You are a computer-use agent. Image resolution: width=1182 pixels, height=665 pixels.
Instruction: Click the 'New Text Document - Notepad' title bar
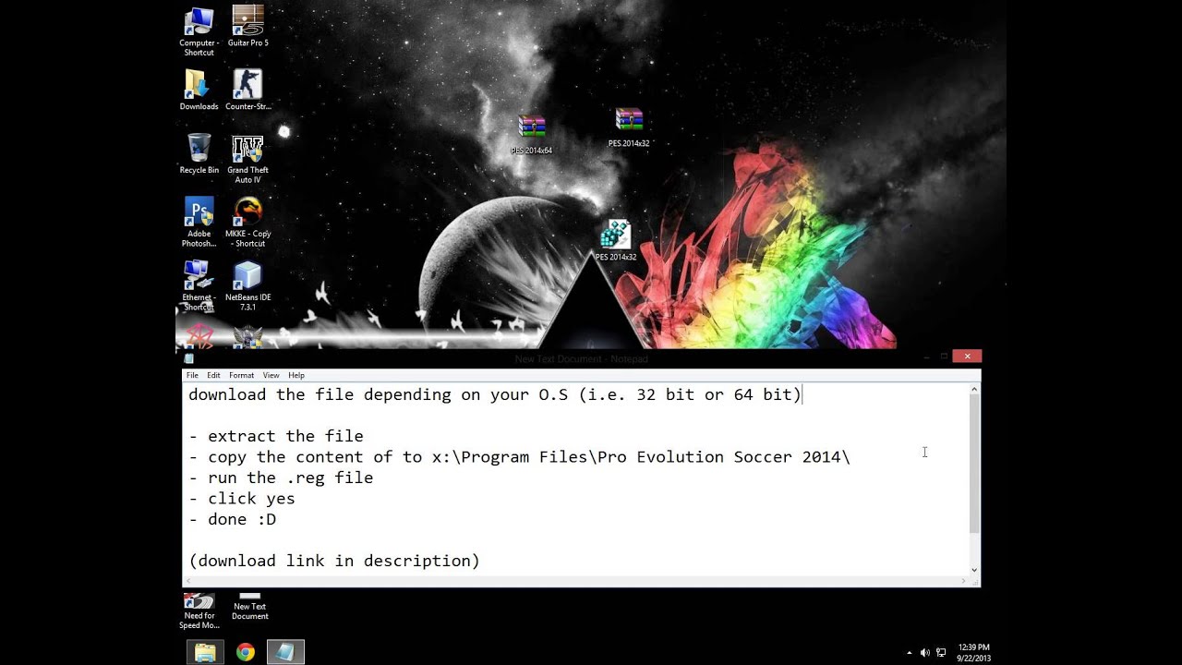582,358
